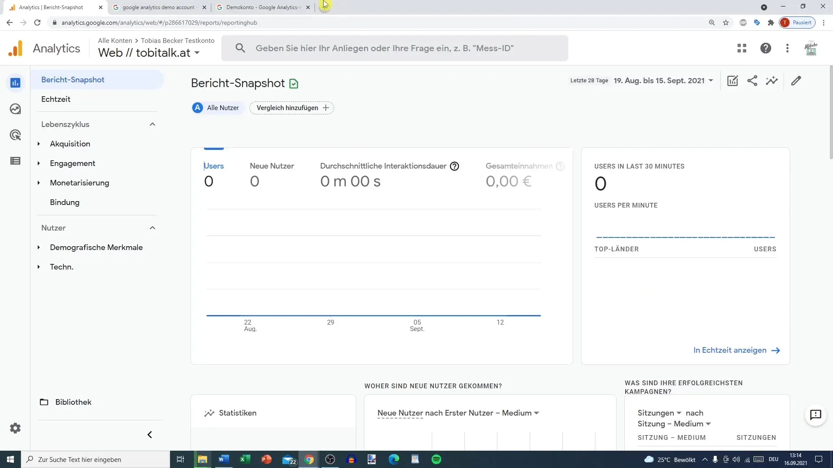Click the Statistiken trend icon
Image resolution: width=833 pixels, height=468 pixels.
(x=210, y=413)
